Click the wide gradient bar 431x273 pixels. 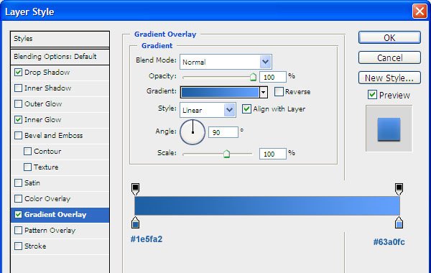[267, 205]
